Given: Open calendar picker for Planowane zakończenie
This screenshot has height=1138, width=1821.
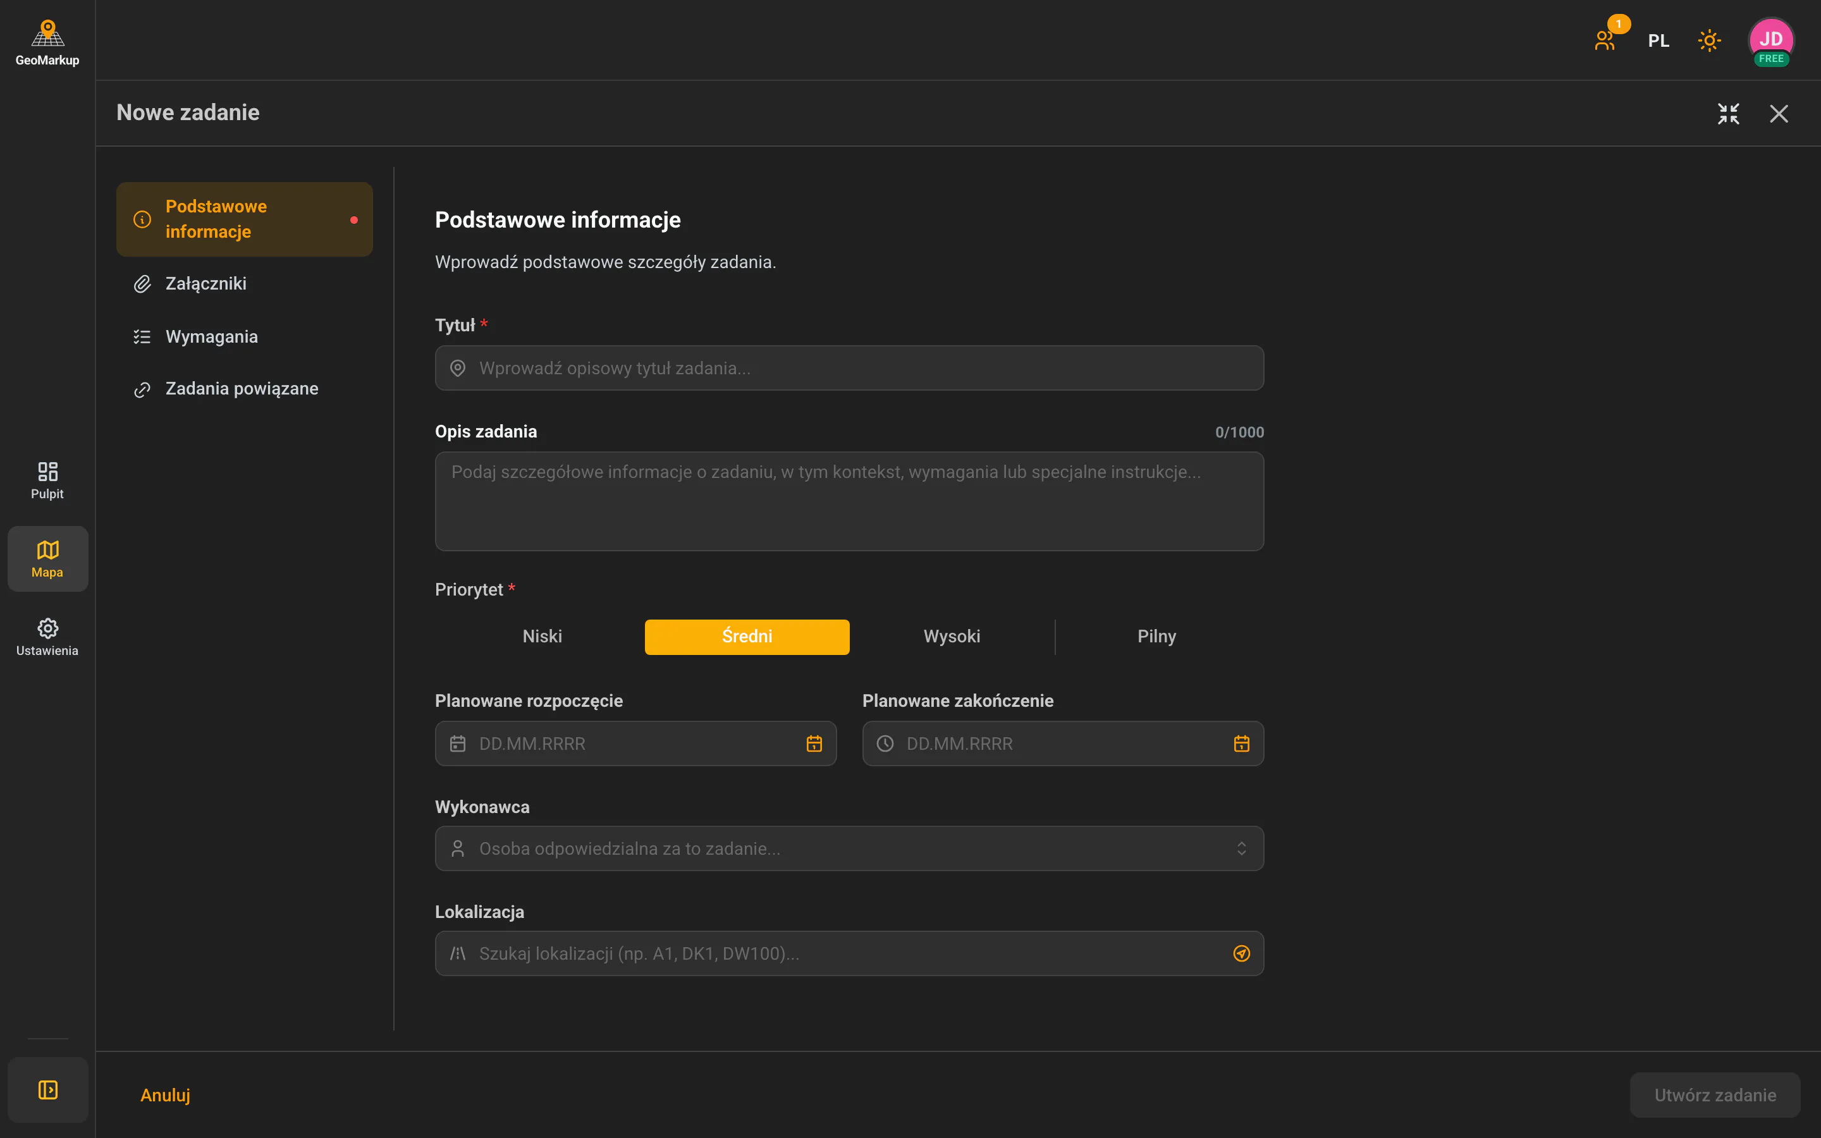Looking at the screenshot, I should coord(1242,743).
